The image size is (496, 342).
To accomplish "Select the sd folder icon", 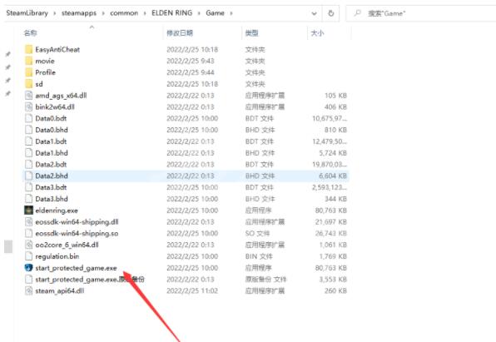I will click(29, 84).
